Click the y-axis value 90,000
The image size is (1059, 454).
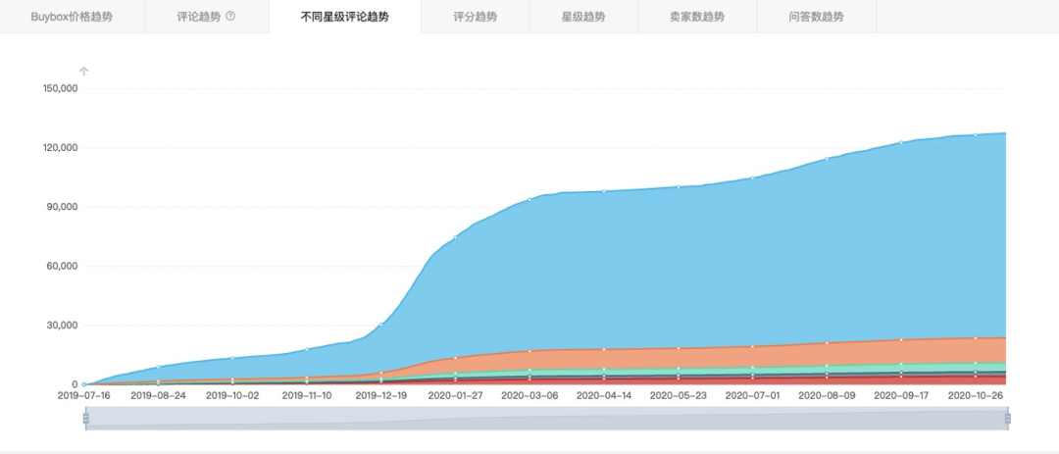[62, 208]
